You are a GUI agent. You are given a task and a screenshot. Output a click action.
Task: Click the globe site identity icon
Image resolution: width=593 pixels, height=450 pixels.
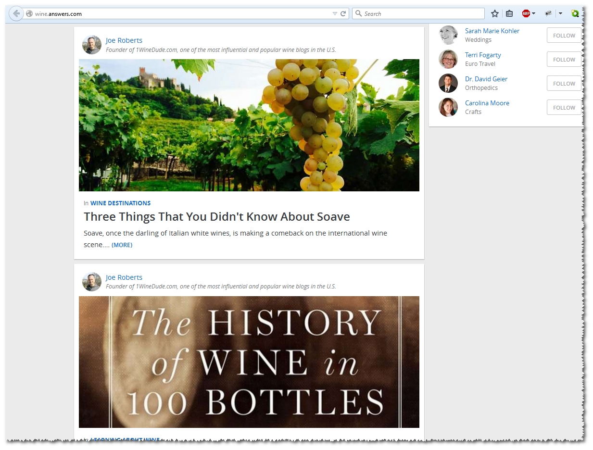29,14
